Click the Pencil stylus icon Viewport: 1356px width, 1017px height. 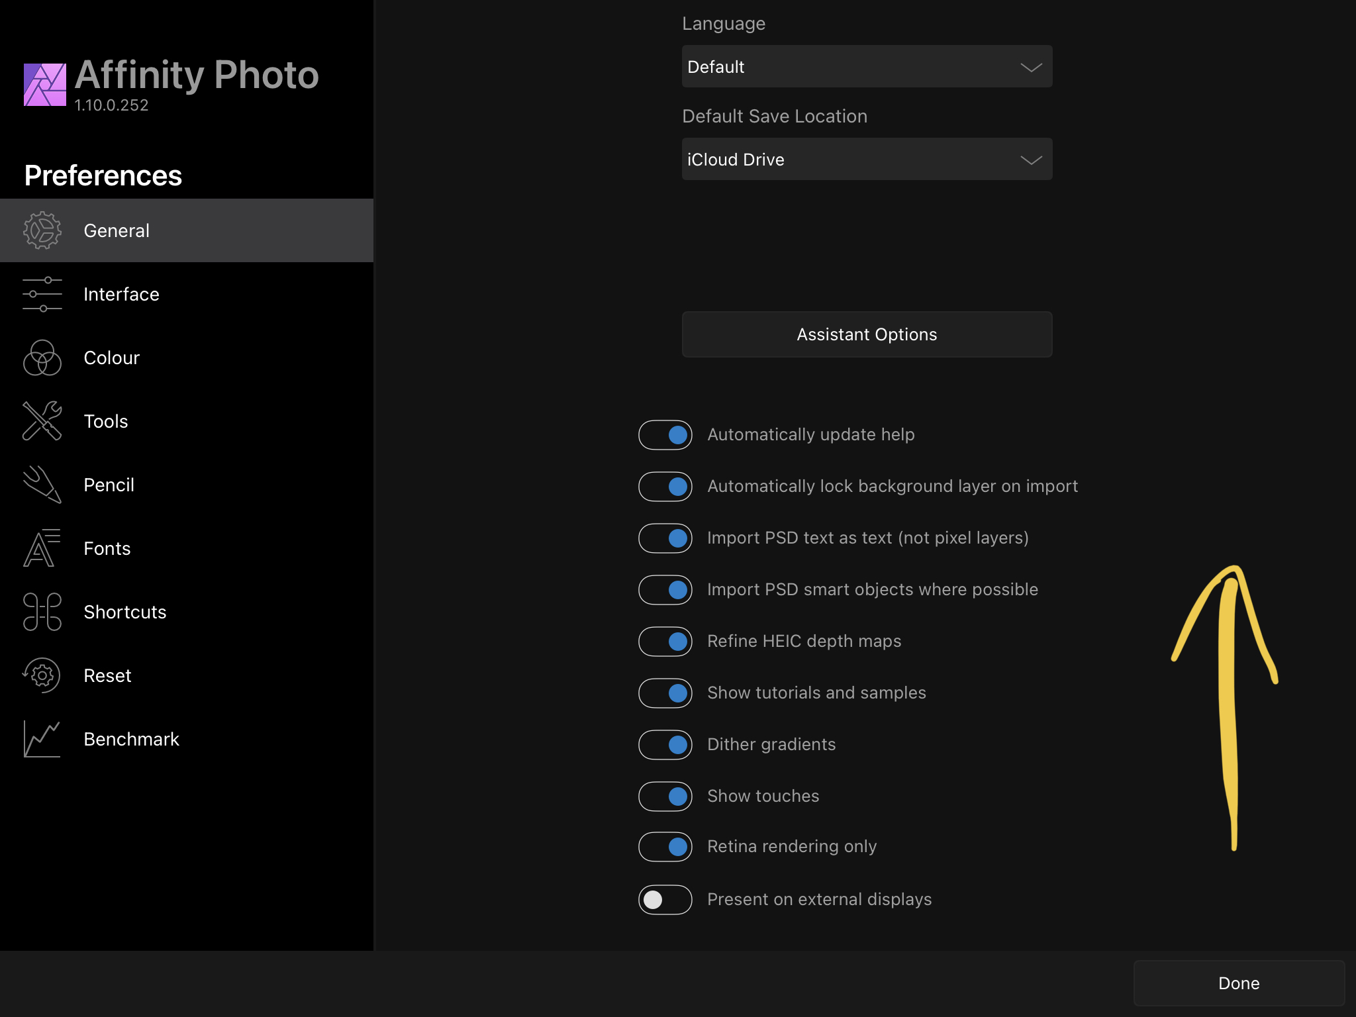pyautogui.click(x=42, y=485)
